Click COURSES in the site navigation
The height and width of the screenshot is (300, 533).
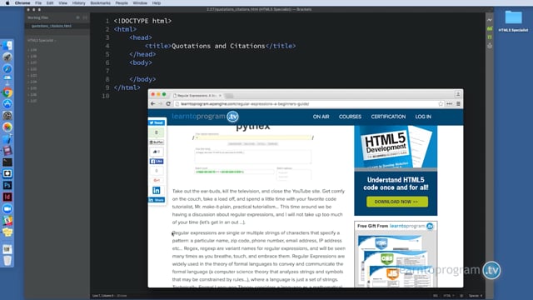pos(350,117)
